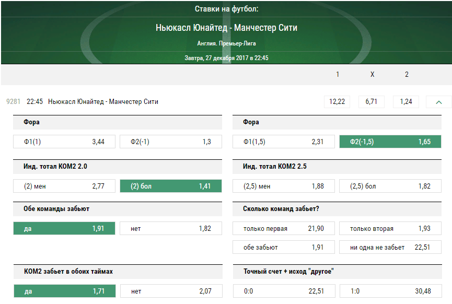Deselect КОМ2 both halves 'да' 1,71
452x304 pixels.
65,291
